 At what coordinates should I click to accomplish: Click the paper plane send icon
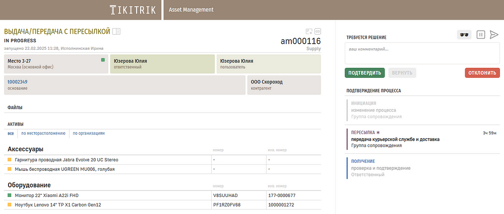(x=494, y=35)
